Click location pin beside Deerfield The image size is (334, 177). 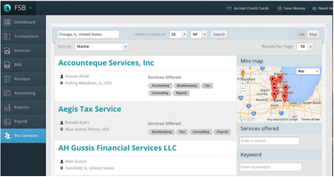[62, 168]
